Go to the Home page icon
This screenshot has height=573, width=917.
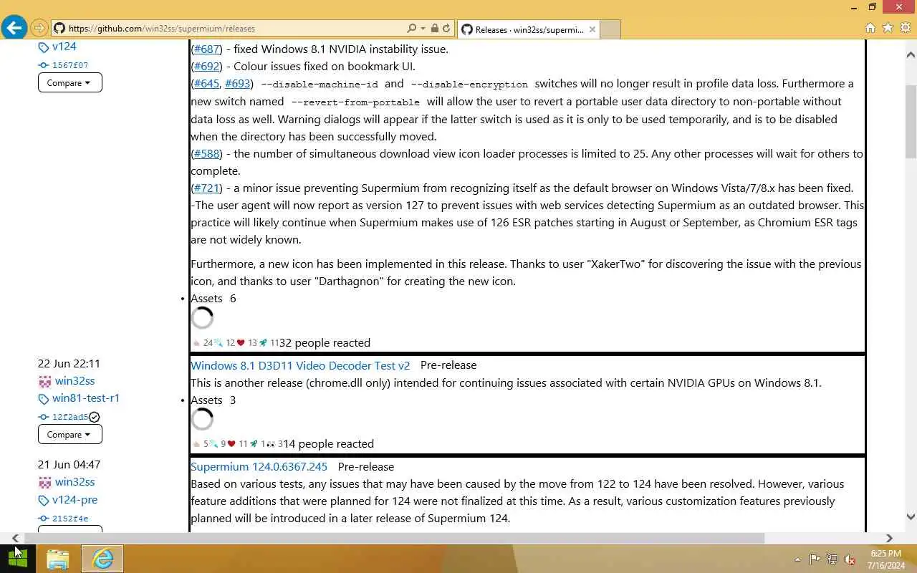point(870,28)
